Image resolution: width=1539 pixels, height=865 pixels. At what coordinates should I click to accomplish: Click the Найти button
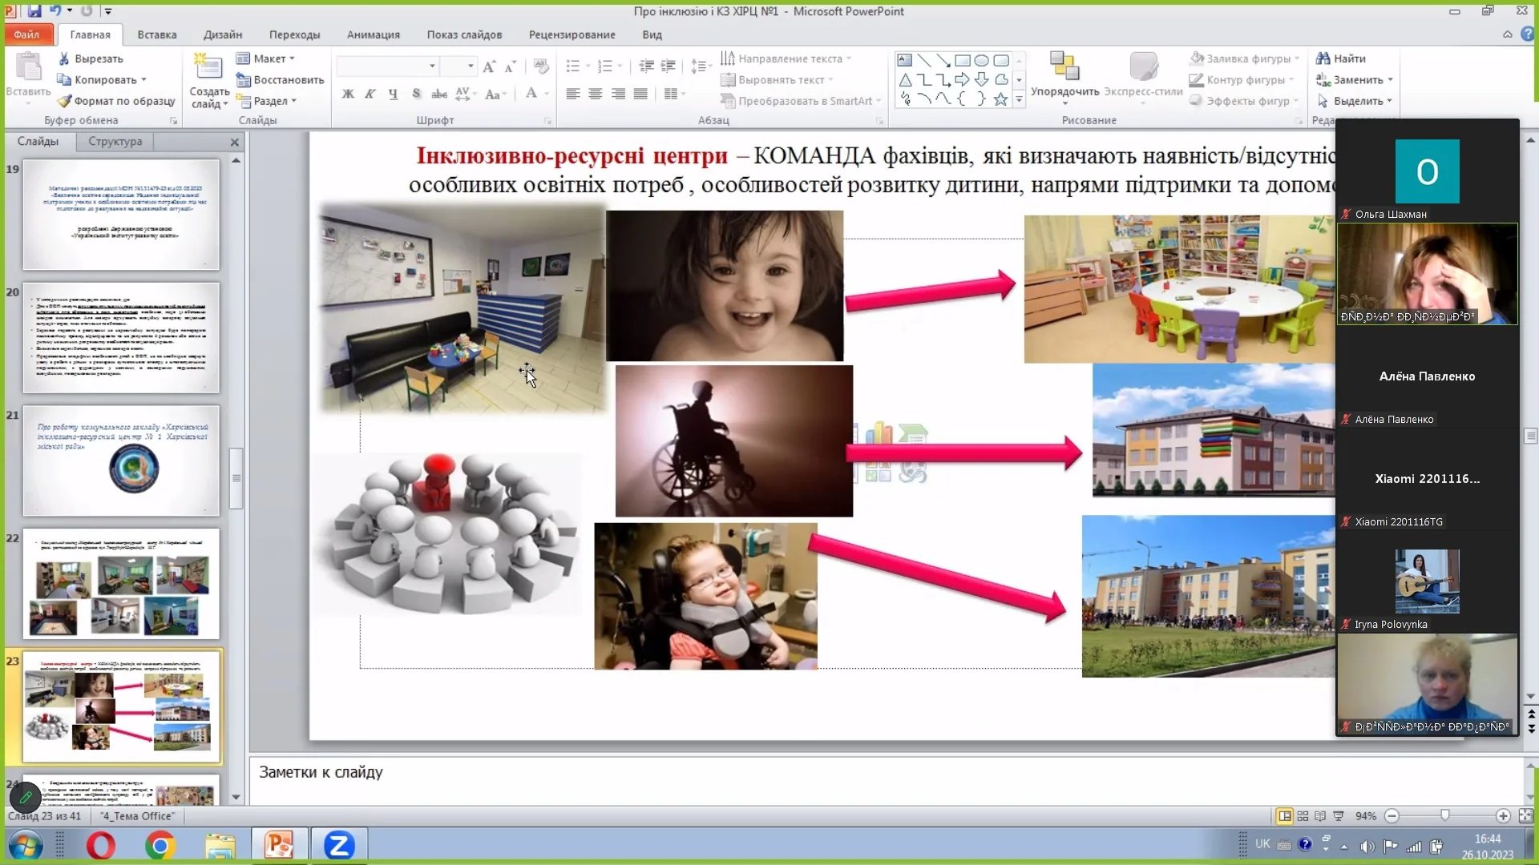(1342, 58)
